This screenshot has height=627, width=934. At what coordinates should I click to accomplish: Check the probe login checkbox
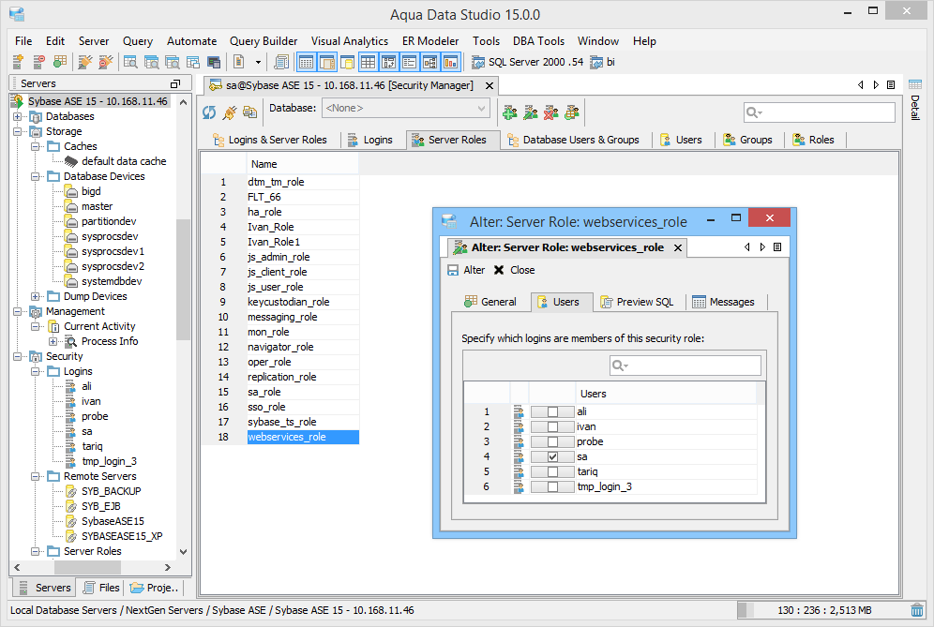pyautogui.click(x=552, y=441)
